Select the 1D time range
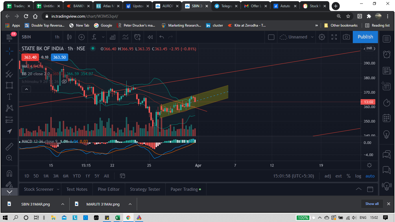395x222 pixels. 27,176
